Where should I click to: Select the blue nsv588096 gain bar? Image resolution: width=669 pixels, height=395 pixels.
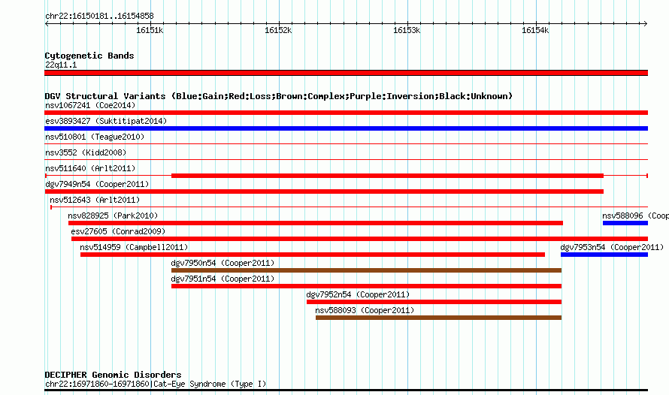(x=625, y=223)
